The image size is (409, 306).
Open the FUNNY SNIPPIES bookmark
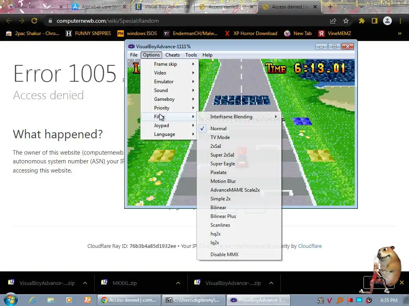point(88,33)
